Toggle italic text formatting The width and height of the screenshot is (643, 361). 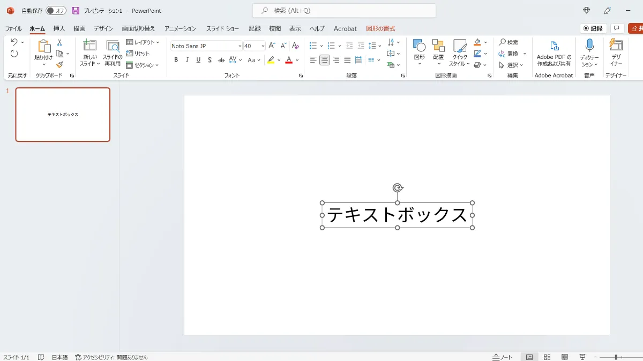point(187,60)
